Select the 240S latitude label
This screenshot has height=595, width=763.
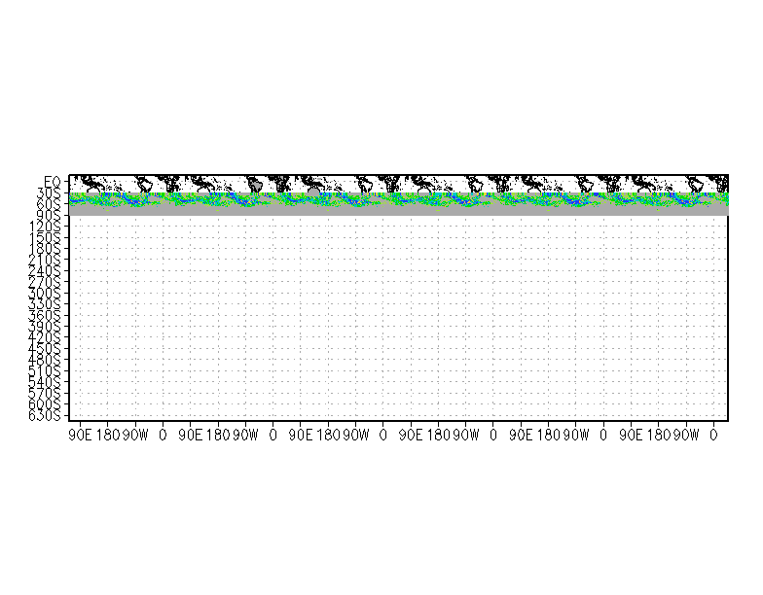(x=45, y=270)
